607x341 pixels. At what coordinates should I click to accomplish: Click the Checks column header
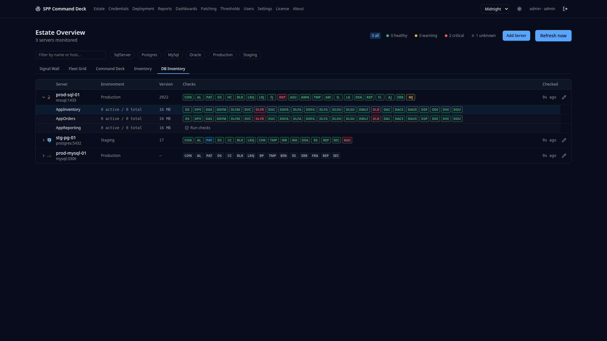click(189, 84)
